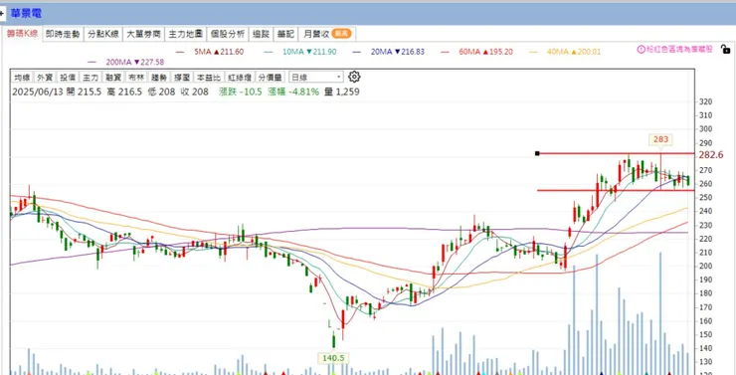Click the 282.6 red axis price label
Viewport: 736px width, 375px height.
[x=711, y=155]
